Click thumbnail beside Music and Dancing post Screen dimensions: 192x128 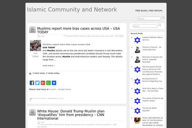pyautogui.click(x=137, y=121)
